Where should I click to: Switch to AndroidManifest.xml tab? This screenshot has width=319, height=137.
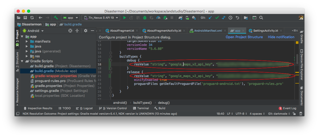click(x=208, y=31)
